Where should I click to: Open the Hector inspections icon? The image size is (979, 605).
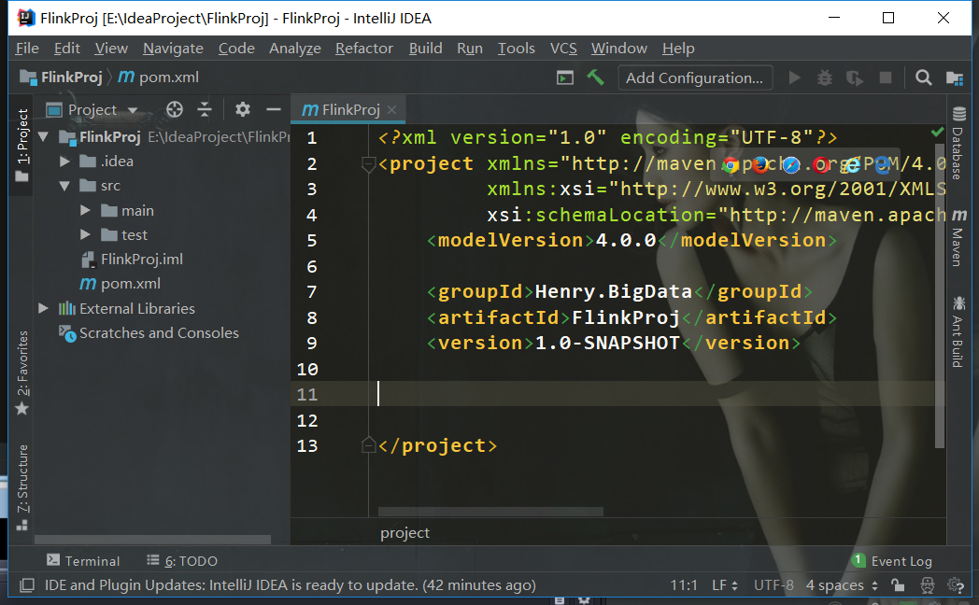928,585
